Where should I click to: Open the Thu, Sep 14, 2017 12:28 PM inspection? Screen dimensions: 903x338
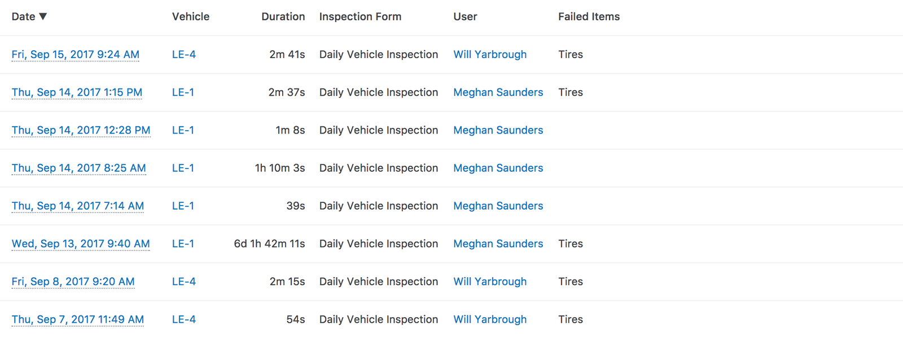[x=81, y=130]
